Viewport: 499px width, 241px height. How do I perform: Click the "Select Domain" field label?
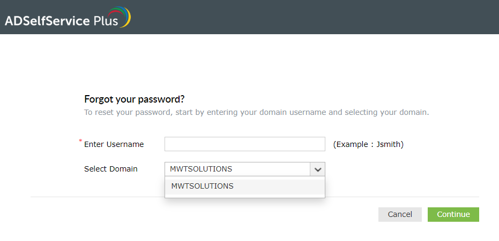tap(111, 169)
